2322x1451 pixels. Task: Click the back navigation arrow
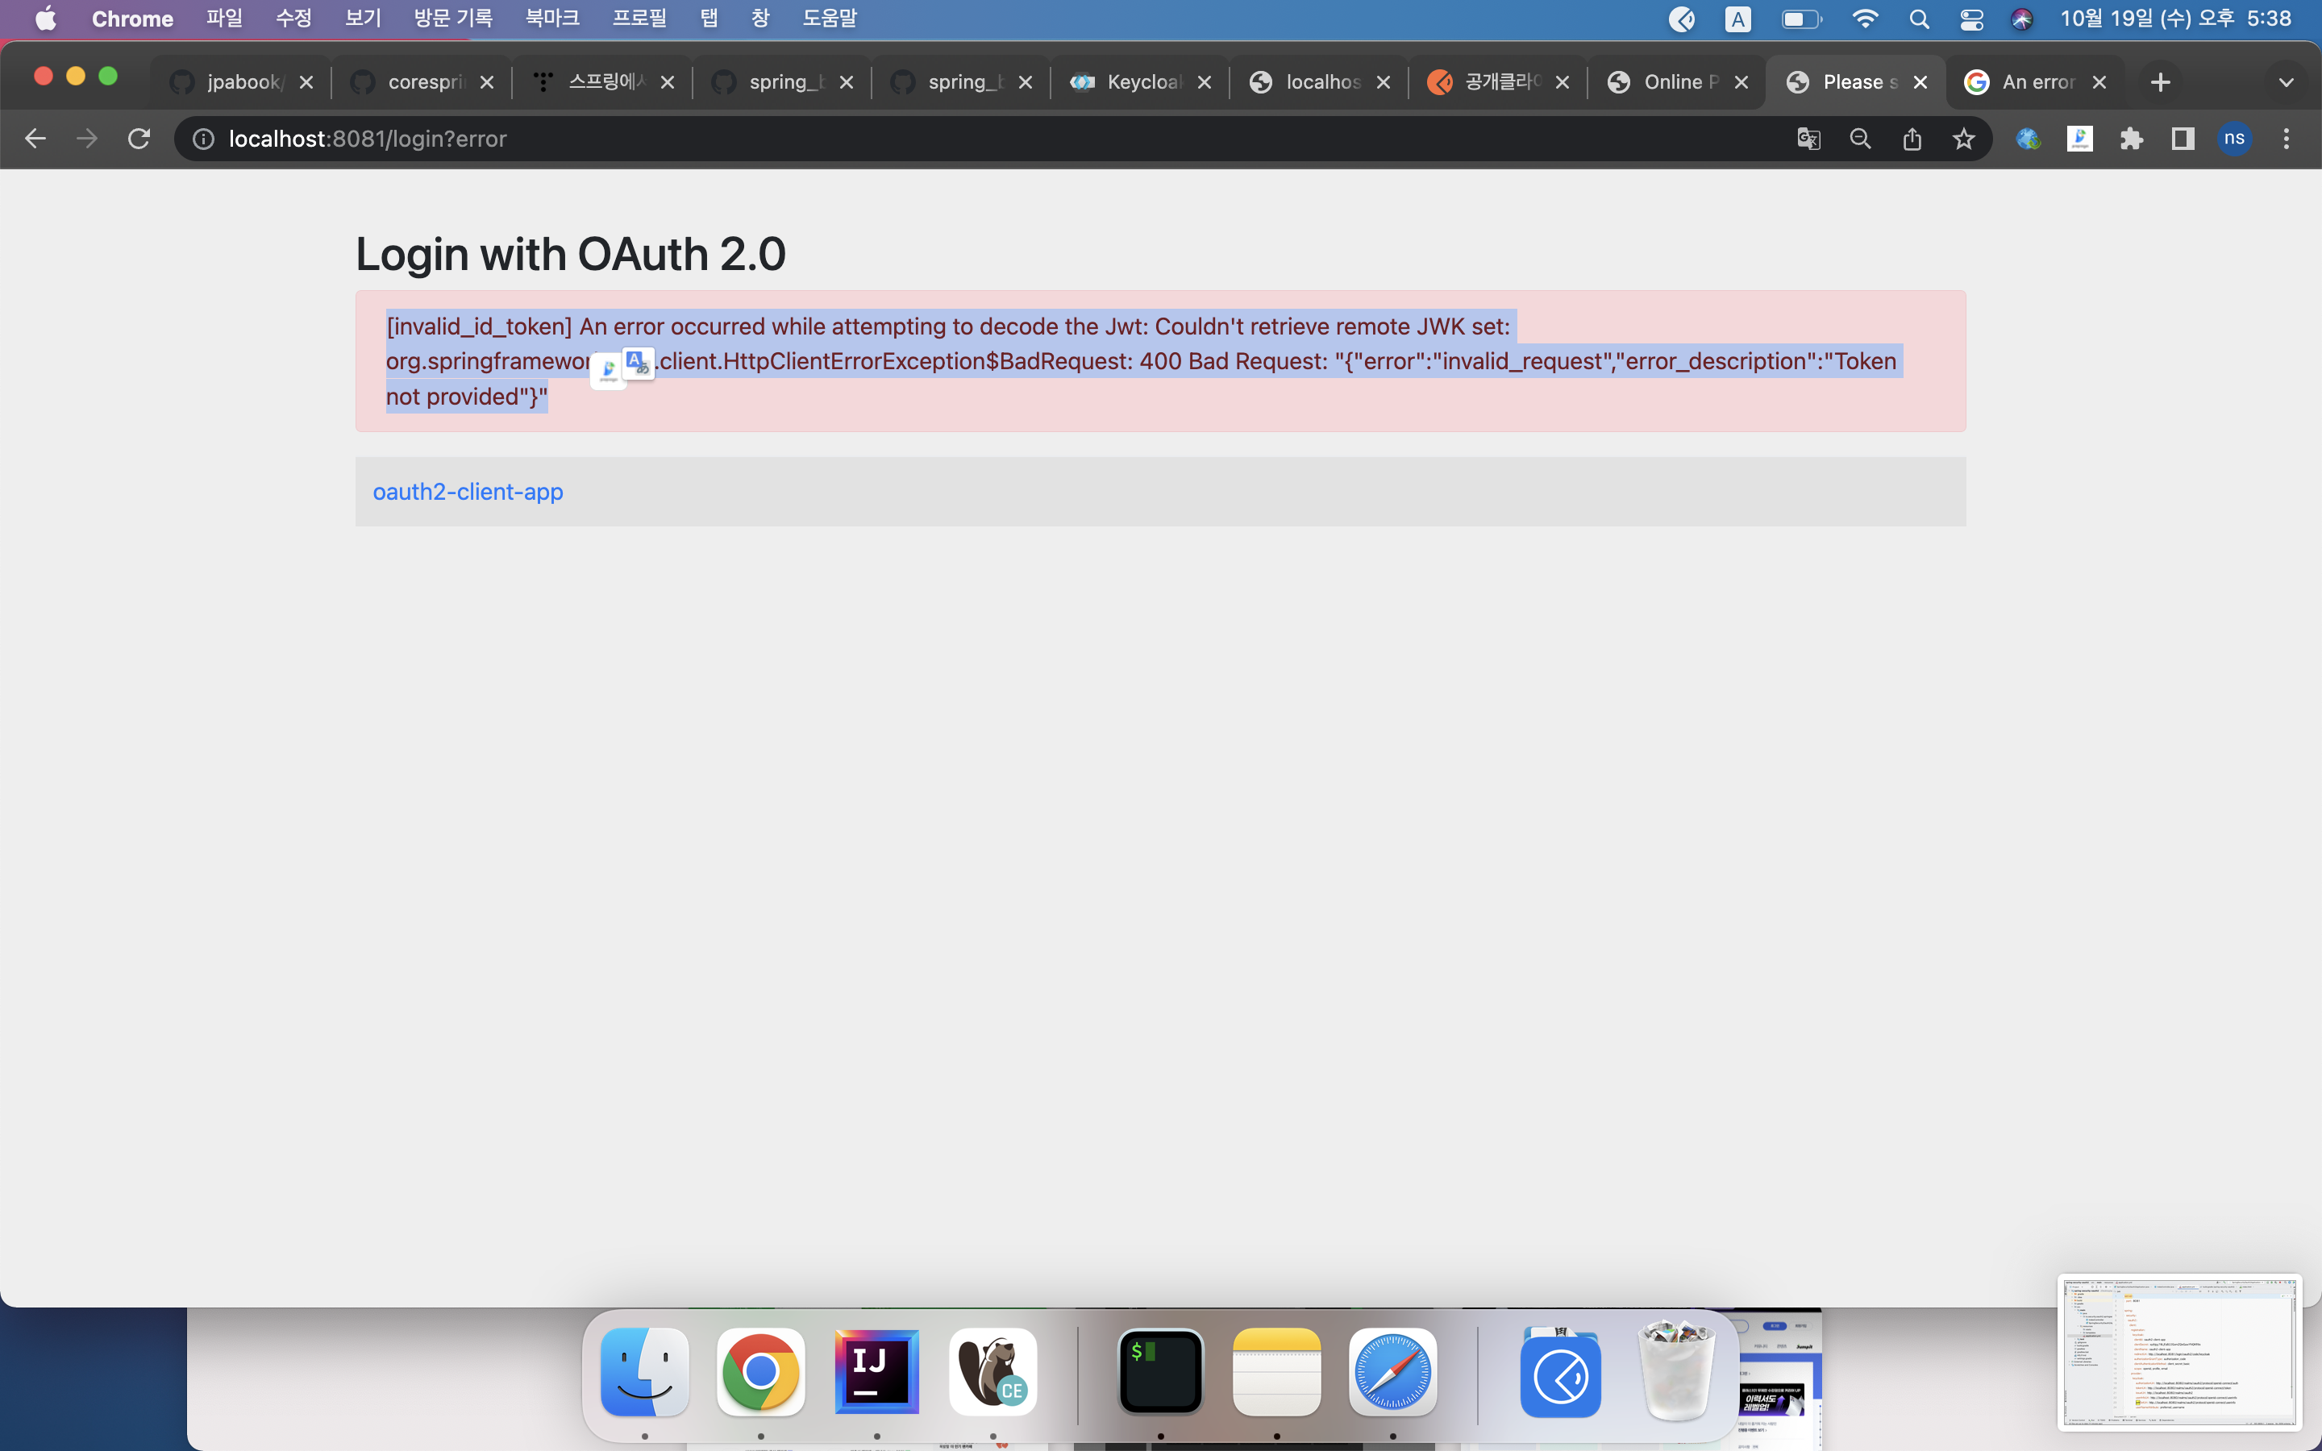35,137
